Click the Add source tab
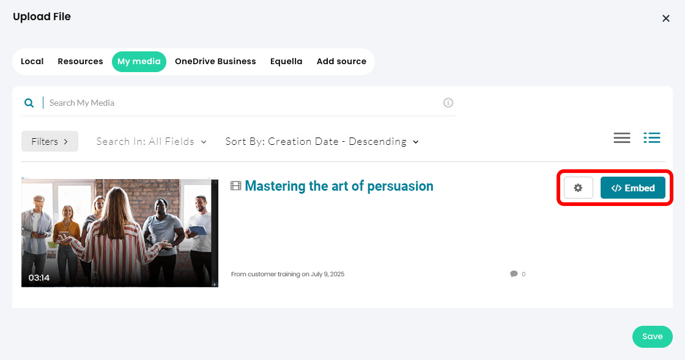Viewport: 685px width, 360px height. click(341, 61)
